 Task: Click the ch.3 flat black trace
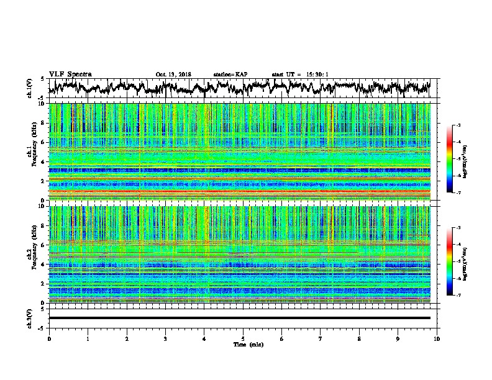click(x=239, y=318)
